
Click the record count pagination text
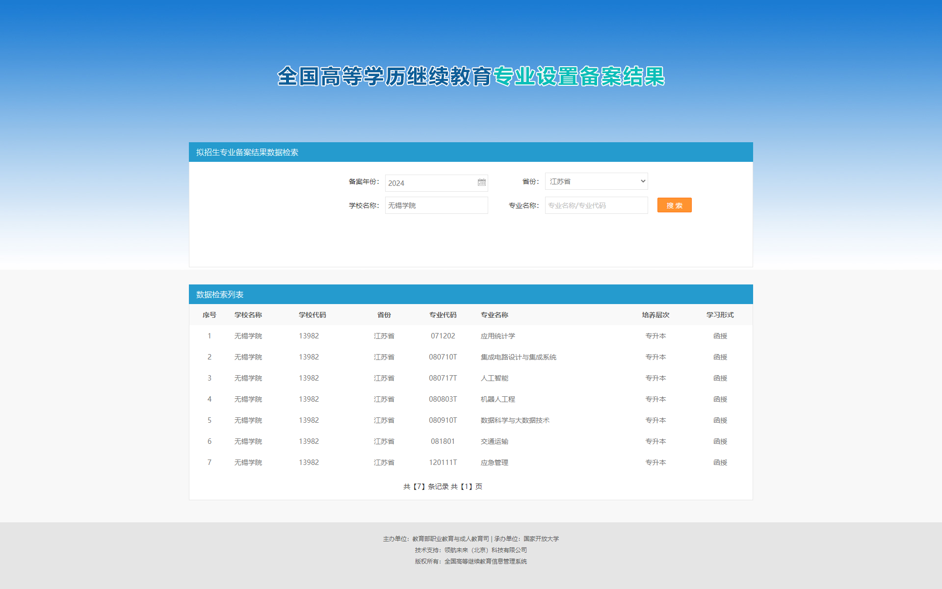(443, 487)
